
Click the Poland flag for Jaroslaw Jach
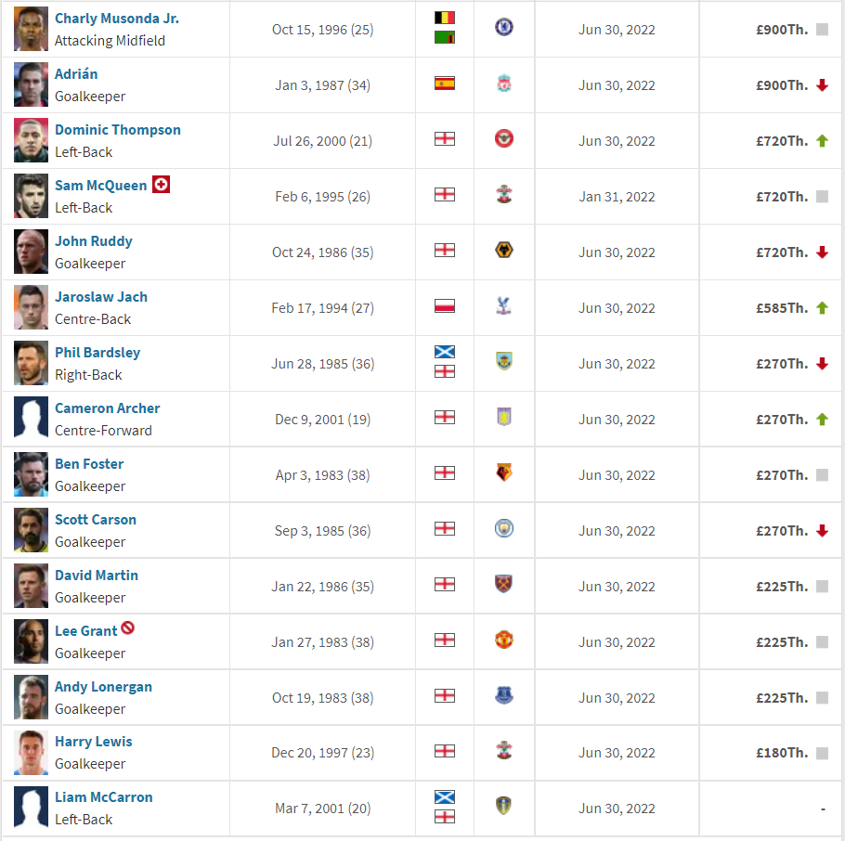pos(445,306)
